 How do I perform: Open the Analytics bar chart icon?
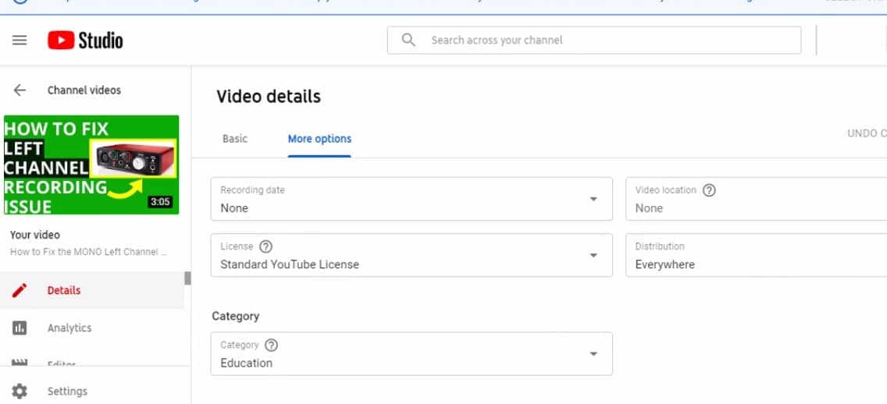pyautogui.click(x=20, y=328)
